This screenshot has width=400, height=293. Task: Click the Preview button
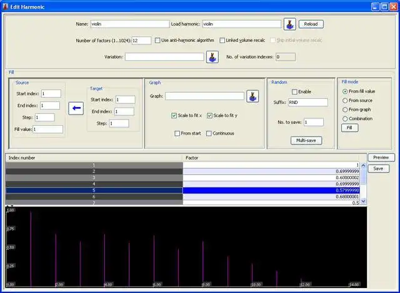coord(381,157)
